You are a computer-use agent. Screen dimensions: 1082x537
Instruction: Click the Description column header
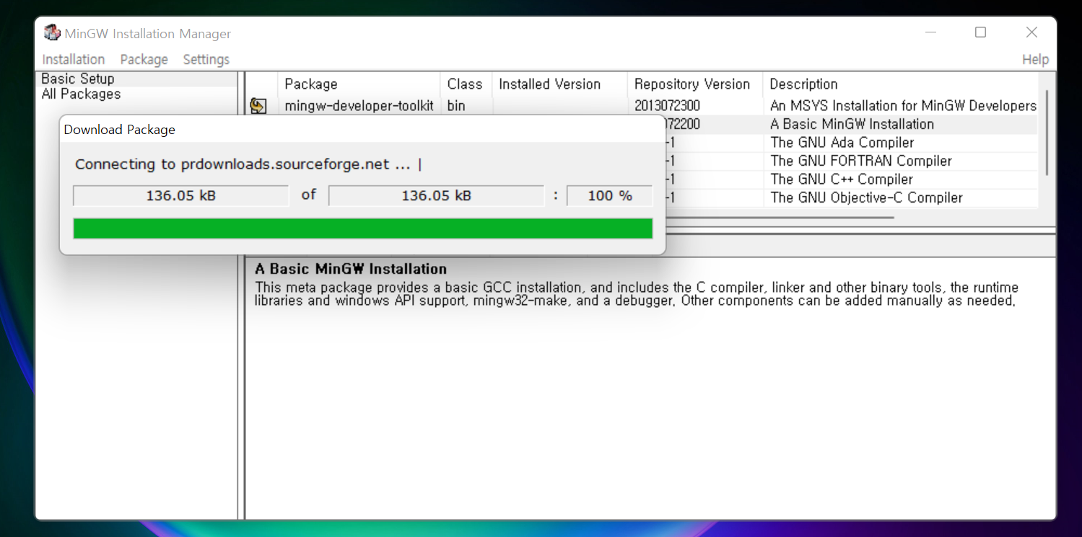[900, 84]
